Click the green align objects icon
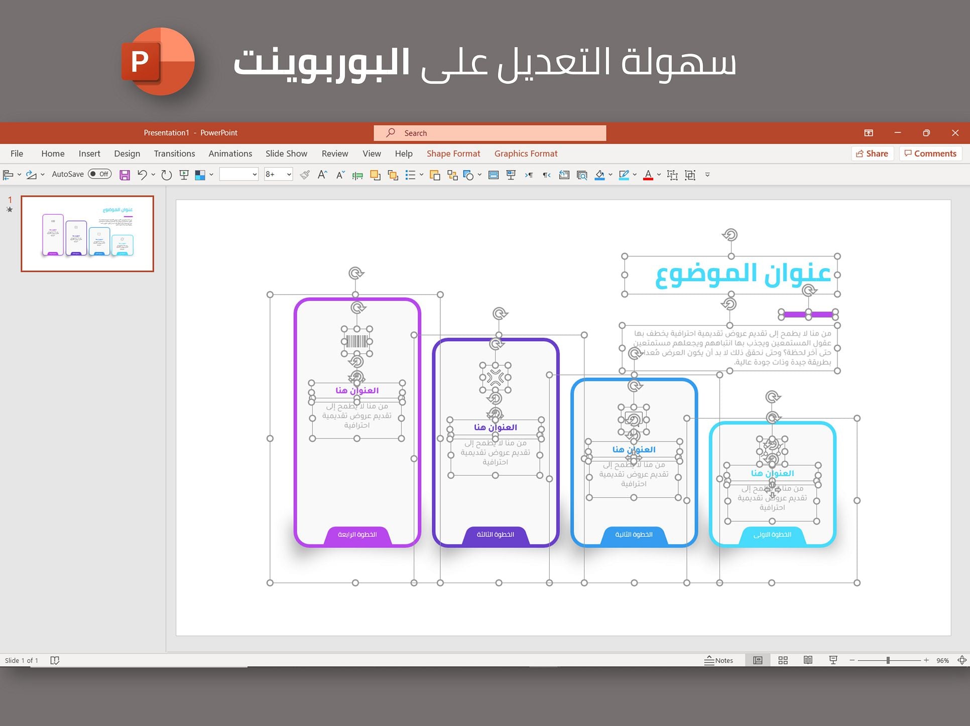Image resolution: width=970 pixels, height=726 pixels. click(x=357, y=175)
